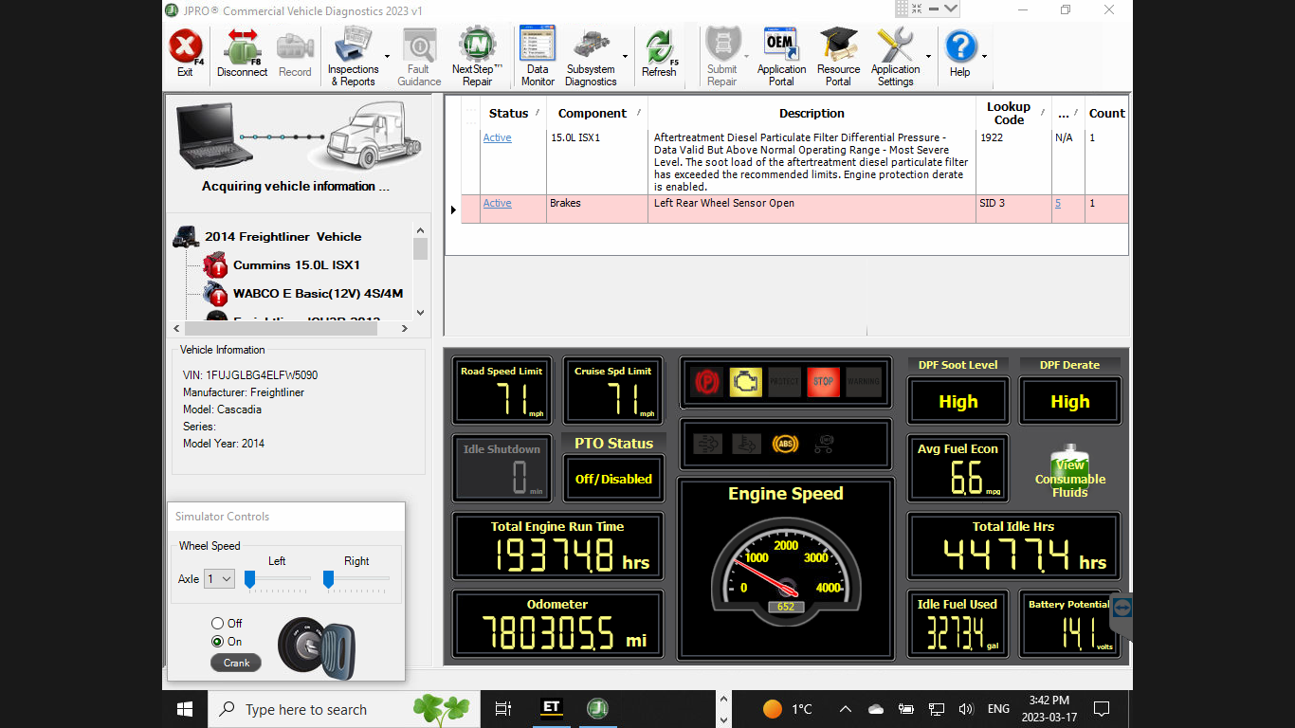Open the Data Monitor tool
The image size is (1295, 728).
(537, 47)
